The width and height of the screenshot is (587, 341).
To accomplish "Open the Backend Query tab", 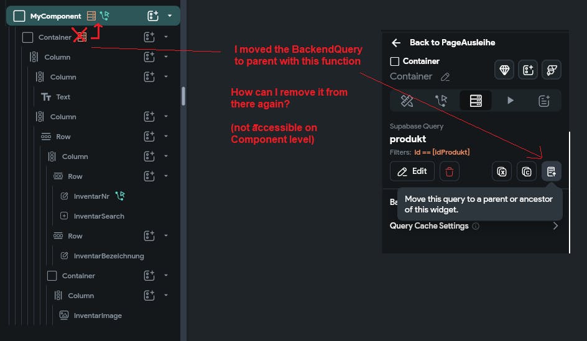I will pyautogui.click(x=475, y=101).
